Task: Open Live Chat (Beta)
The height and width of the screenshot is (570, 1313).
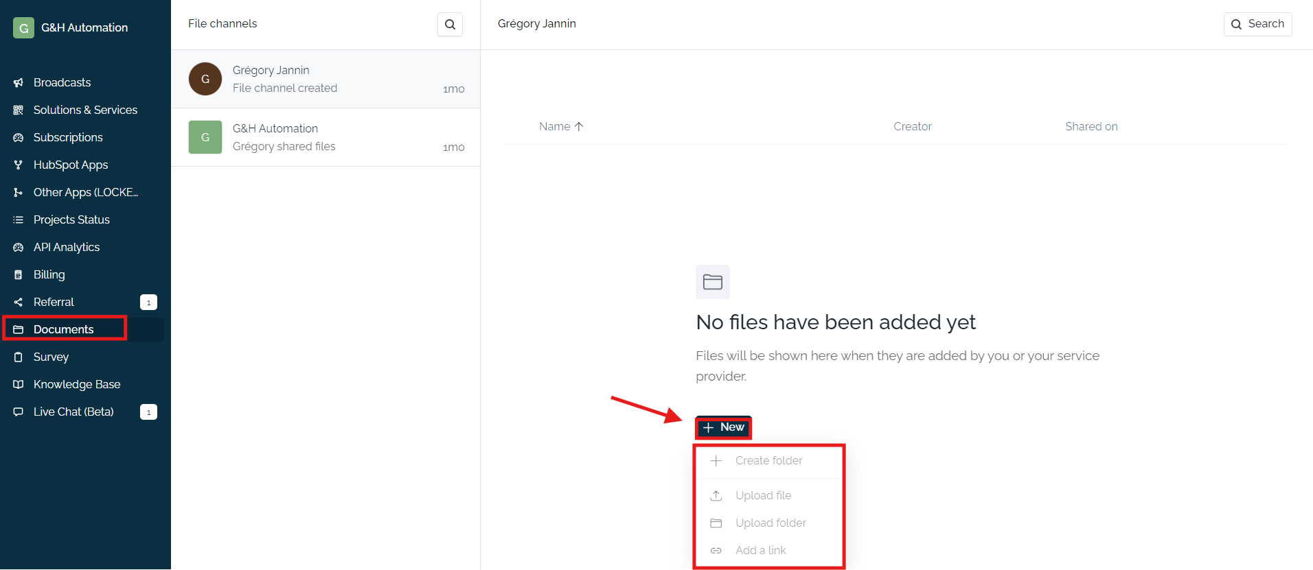Action: click(x=73, y=412)
